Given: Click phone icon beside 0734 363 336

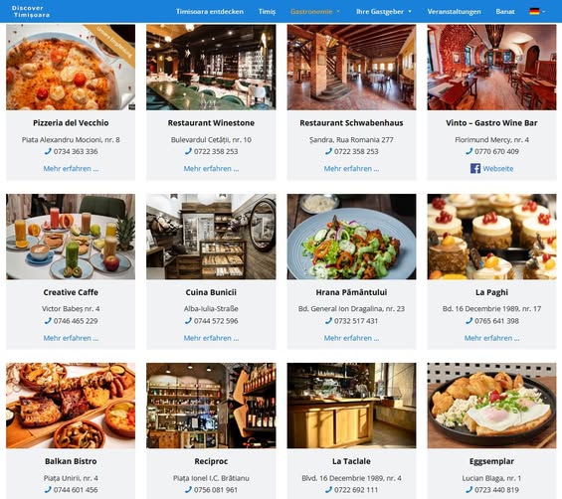Looking at the screenshot, I should [x=48, y=151].
